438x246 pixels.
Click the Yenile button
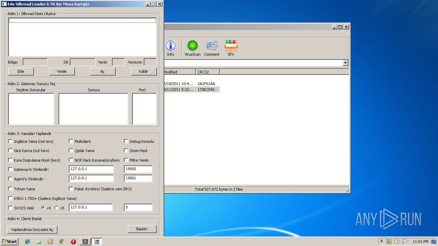tap(62, 71)
